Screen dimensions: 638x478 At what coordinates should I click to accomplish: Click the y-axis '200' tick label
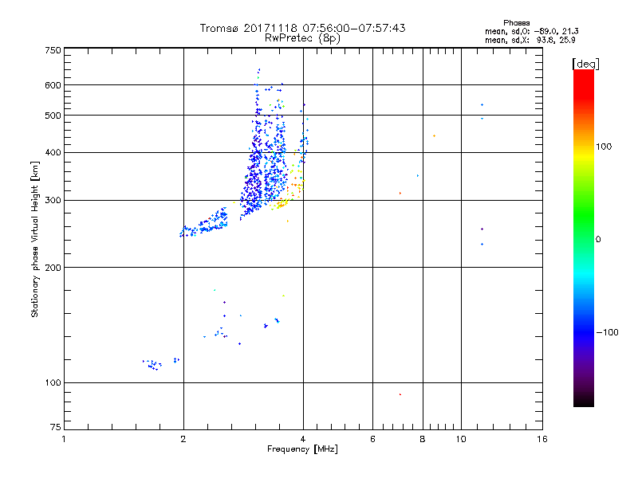[x=53, y=268]
